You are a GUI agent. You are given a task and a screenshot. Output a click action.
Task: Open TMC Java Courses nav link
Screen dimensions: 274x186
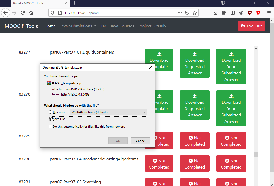(117, 26)
